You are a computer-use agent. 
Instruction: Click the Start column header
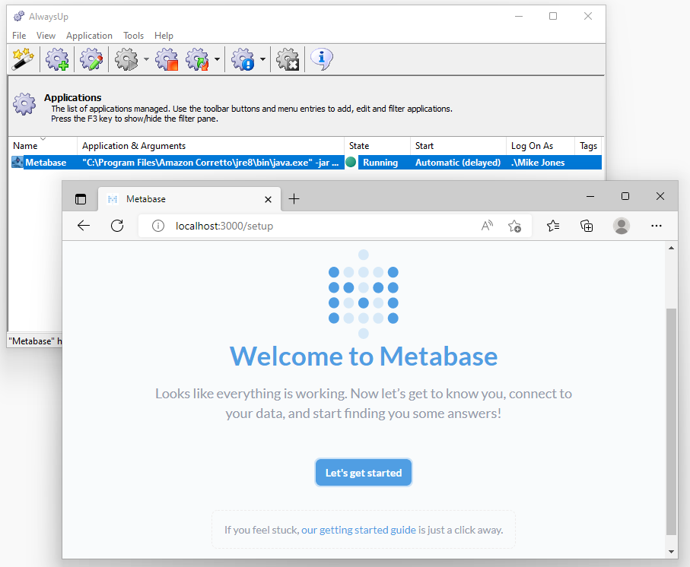[458, 146]
